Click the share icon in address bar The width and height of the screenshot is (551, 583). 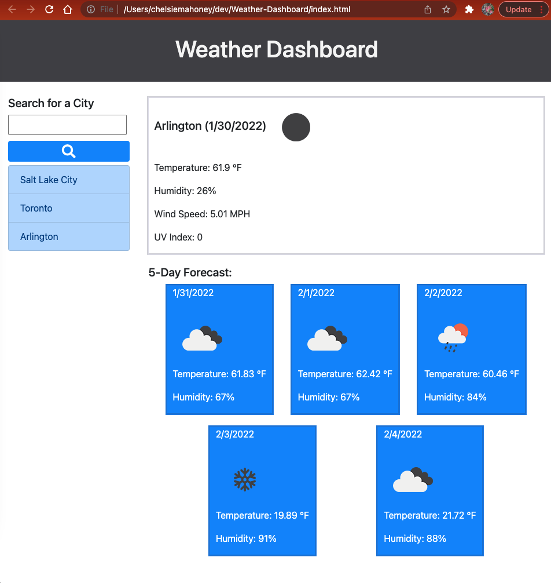428,9
